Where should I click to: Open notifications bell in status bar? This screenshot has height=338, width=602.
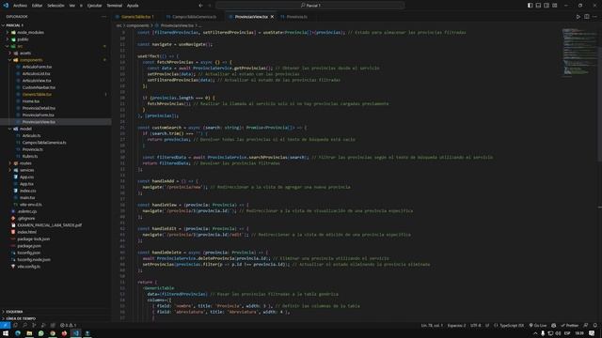(594, 326)
